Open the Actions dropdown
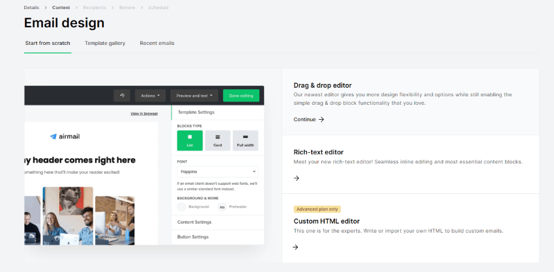The image size is (554, 272). click(x=150, y=96)
